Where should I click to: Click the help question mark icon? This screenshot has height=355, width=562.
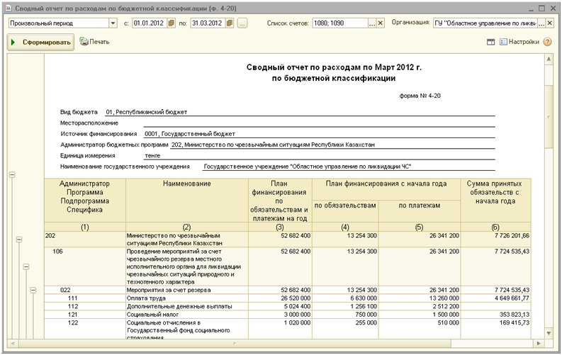548,43
